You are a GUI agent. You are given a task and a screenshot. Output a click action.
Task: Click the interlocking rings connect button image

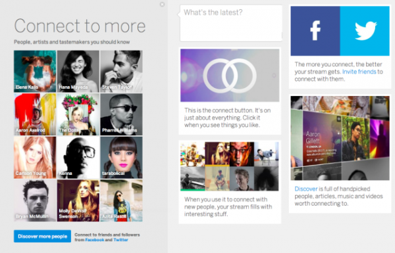230,76
